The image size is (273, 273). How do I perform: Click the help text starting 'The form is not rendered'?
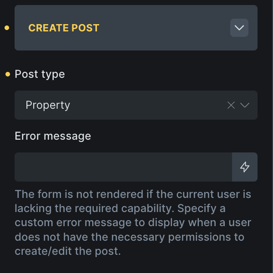pyautogui.click(x=133, y=194)
